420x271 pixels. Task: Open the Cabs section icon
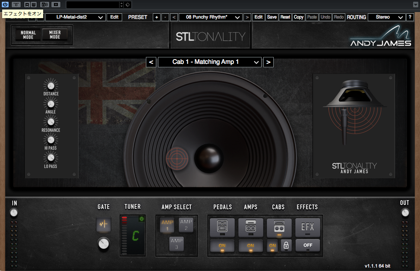tap(279, 227)
